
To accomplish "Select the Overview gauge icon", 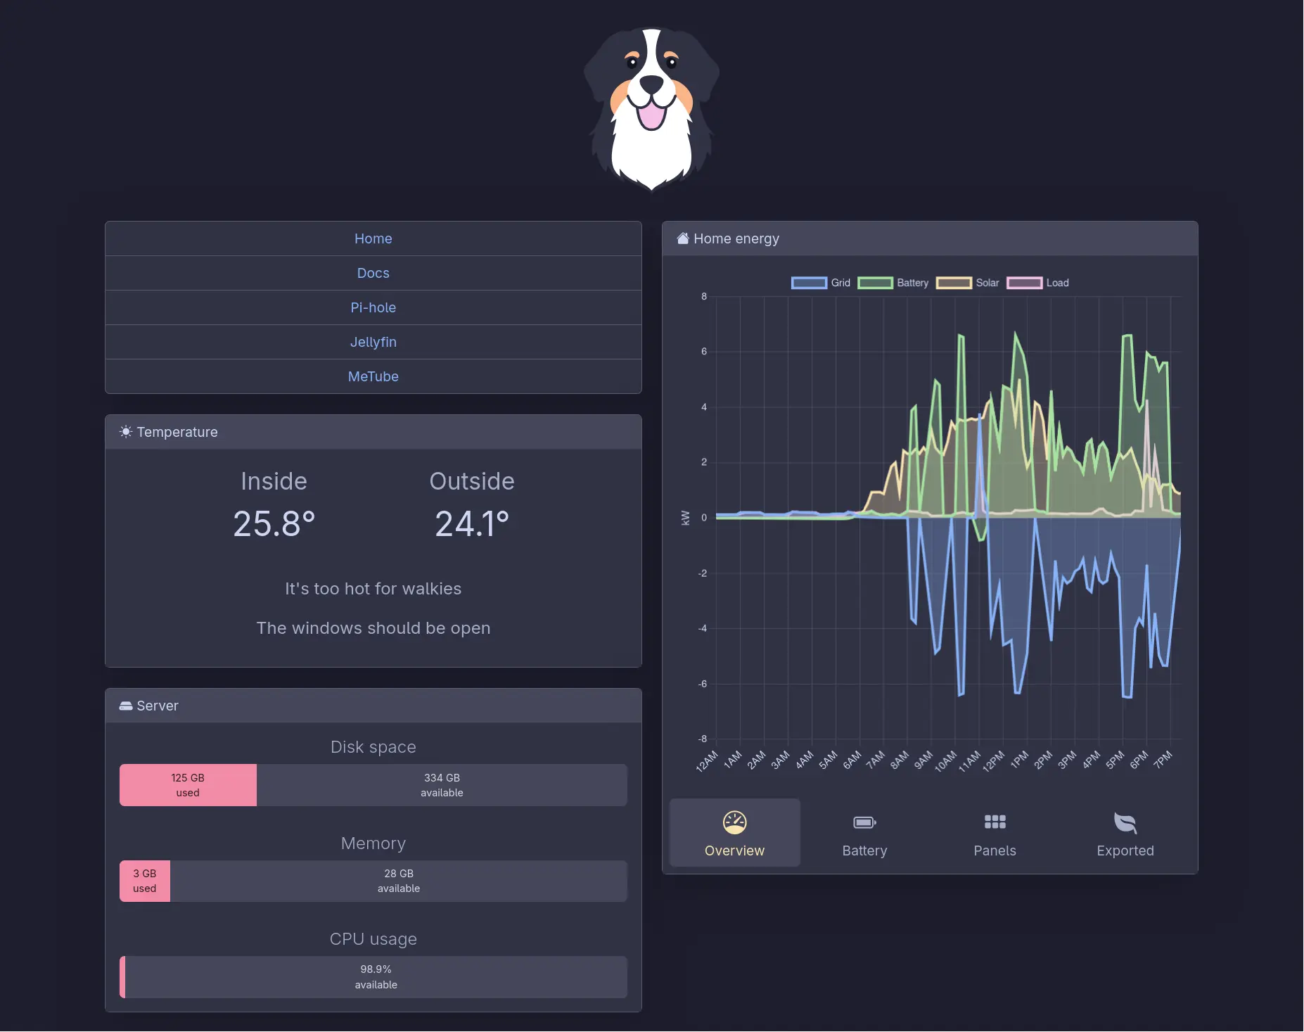I will (x=734, y=822).
